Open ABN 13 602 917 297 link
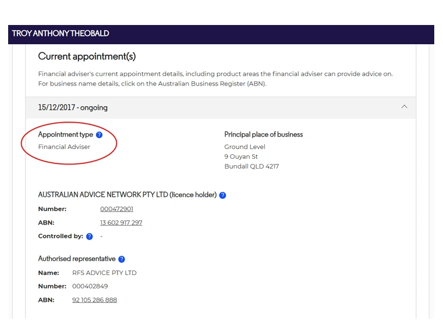The width and height of the screenshot is (443, 332). (x=121, y=223)
